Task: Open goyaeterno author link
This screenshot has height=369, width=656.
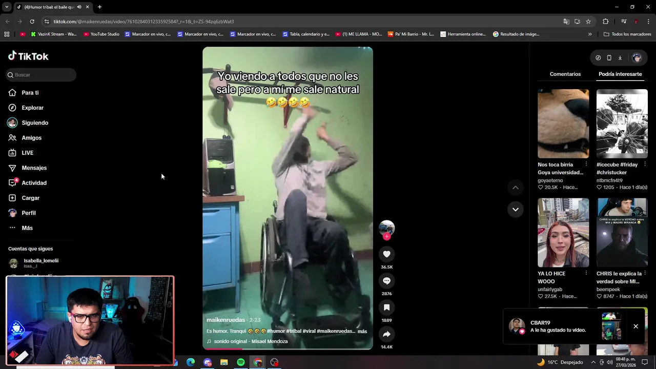Action: pyautogui.click(x=550, y=180)
